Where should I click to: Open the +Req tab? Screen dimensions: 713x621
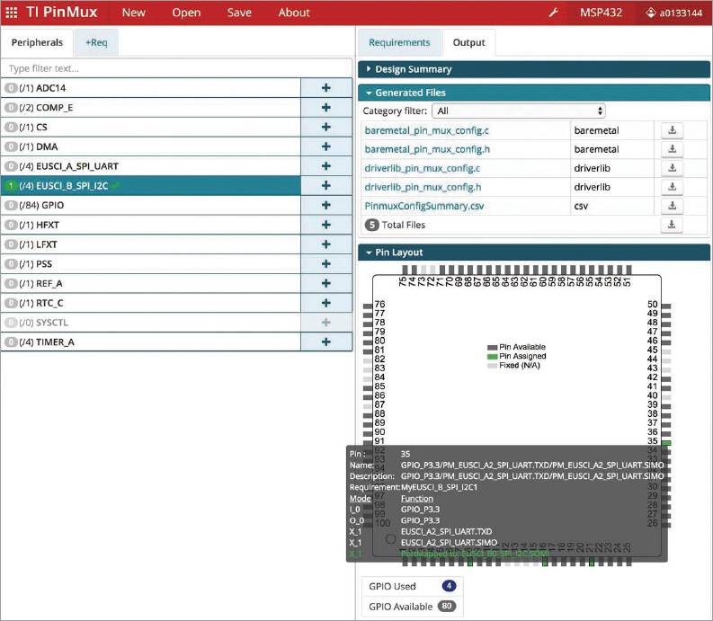96,42
